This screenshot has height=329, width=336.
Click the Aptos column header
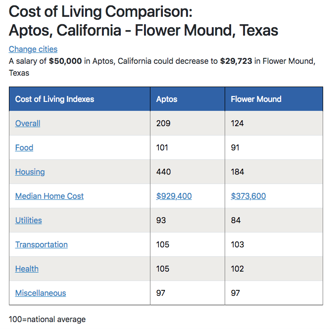point(167,99)
